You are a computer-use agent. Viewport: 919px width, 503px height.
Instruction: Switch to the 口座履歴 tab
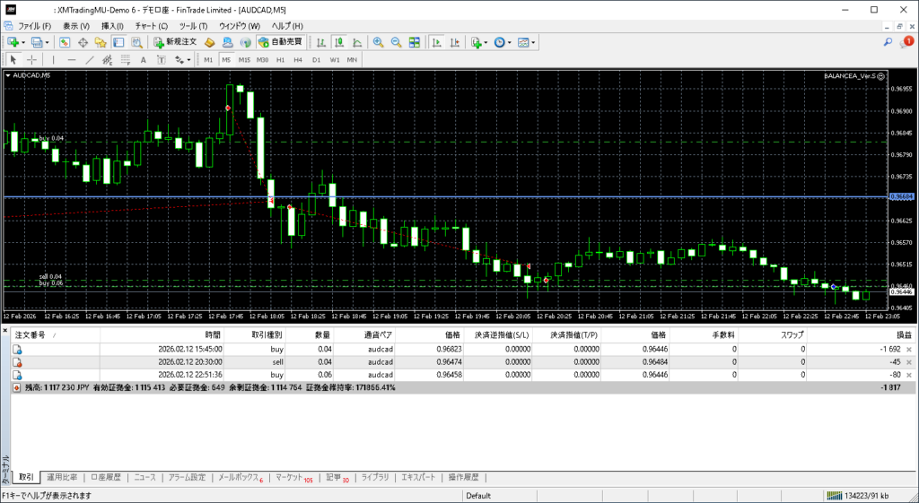(106, 477)
